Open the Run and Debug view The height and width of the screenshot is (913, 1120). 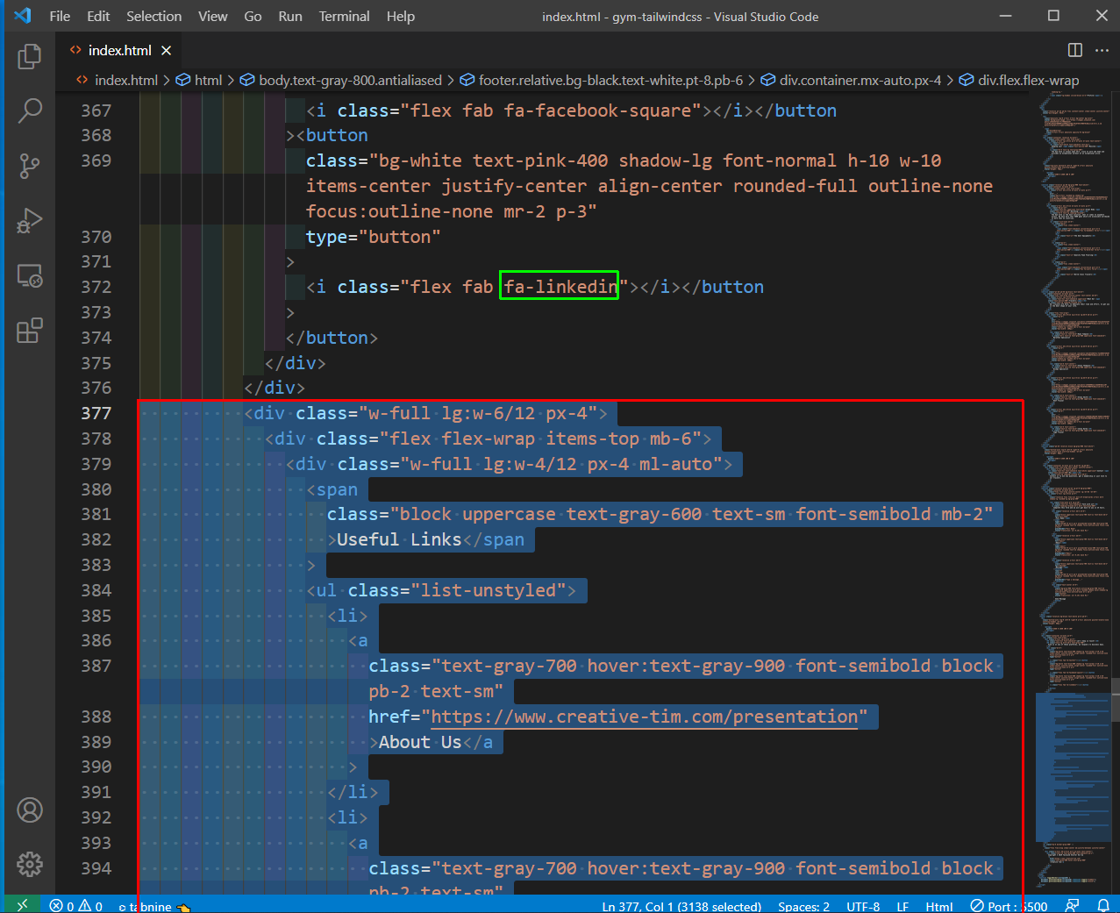[x=30, y=220]
